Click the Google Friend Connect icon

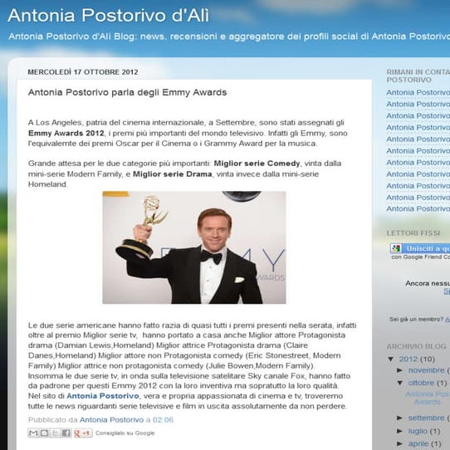[x=396, y=248]
